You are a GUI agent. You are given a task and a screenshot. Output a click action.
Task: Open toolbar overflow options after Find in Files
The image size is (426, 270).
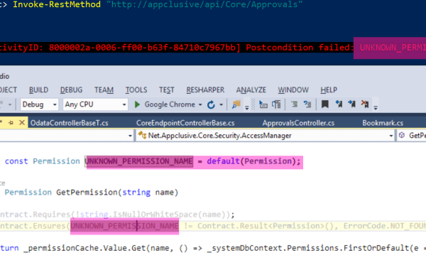tap(247, 108)
